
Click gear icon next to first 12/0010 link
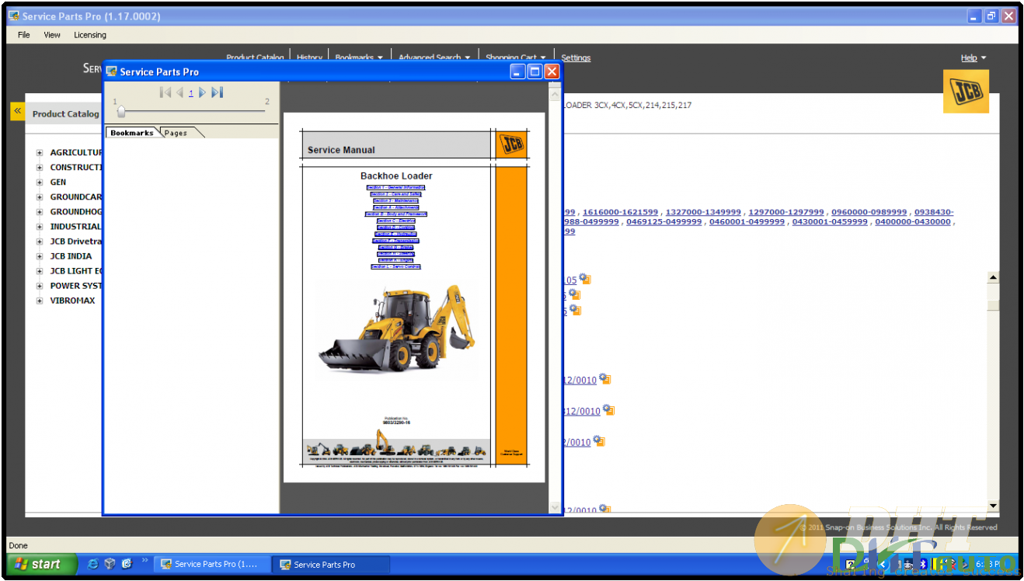604,379
